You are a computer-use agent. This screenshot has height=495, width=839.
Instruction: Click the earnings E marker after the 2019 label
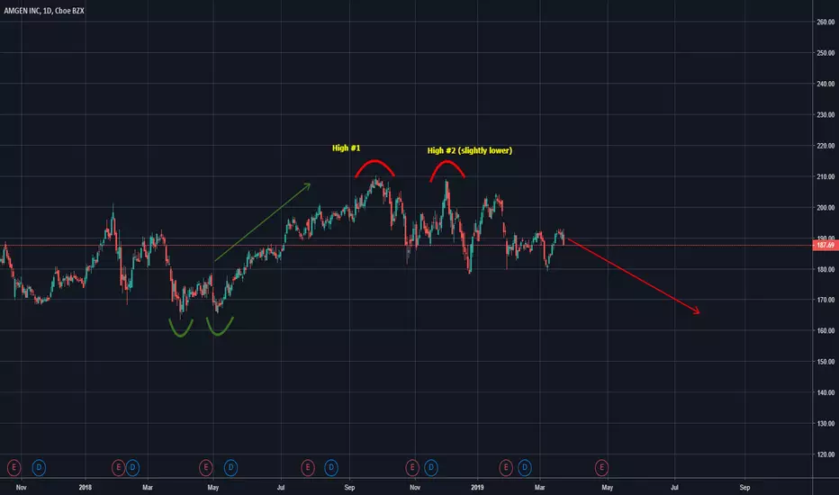point(506,468)
